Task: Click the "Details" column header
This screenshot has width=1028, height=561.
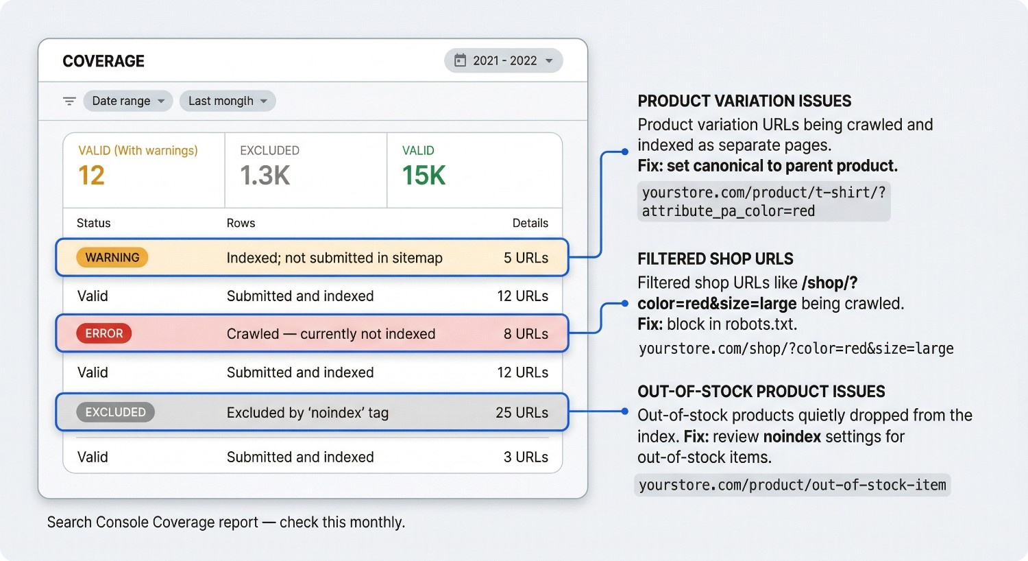Action: 530,223
